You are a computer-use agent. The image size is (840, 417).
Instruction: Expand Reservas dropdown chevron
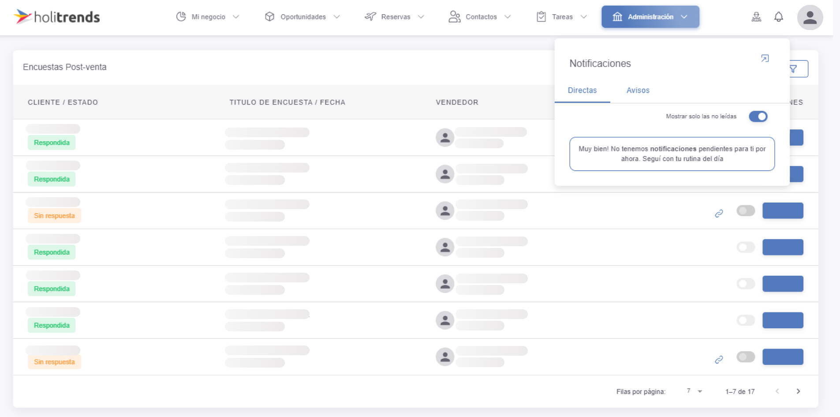421,17
